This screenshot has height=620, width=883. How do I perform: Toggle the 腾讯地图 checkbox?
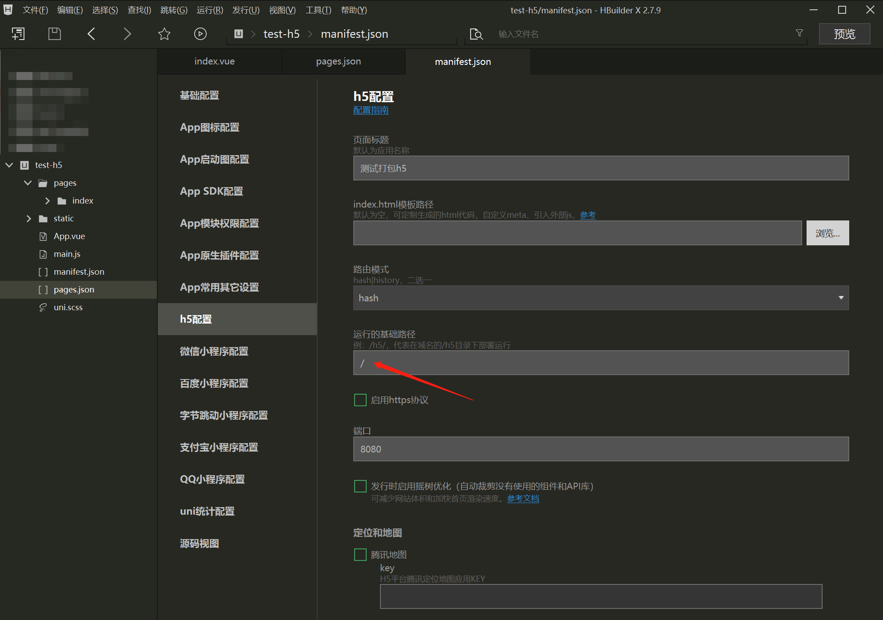pos(360,555)
